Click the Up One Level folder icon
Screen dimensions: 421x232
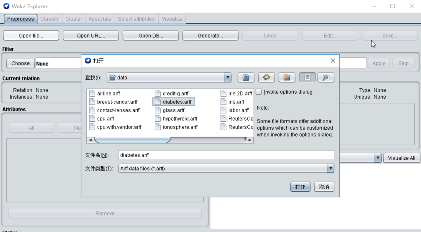pos(246,77)
